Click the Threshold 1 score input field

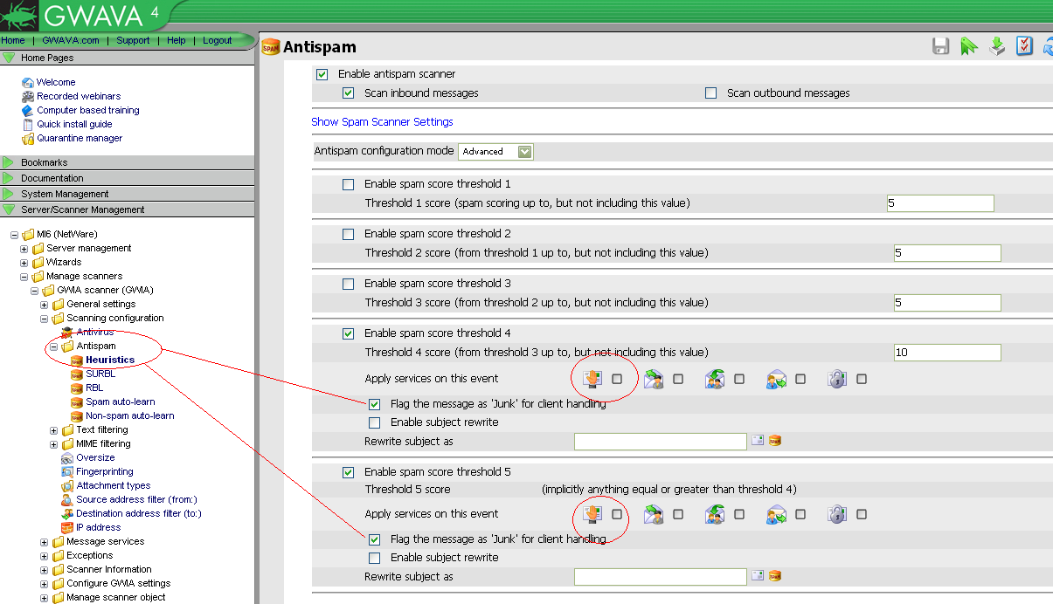940,203
